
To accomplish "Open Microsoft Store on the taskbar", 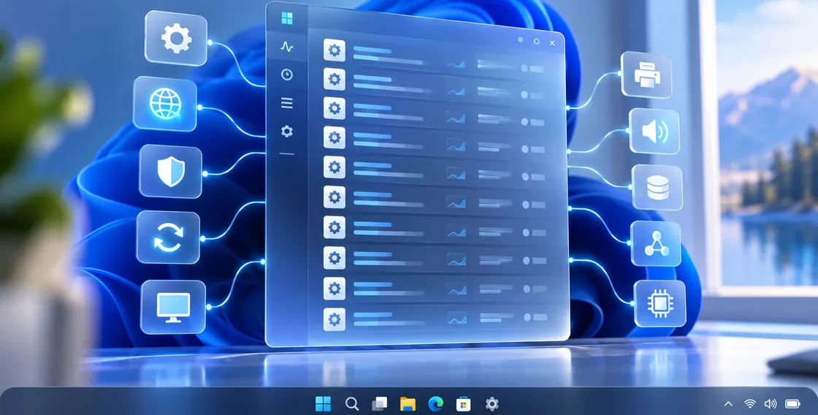I will point(463,403).
